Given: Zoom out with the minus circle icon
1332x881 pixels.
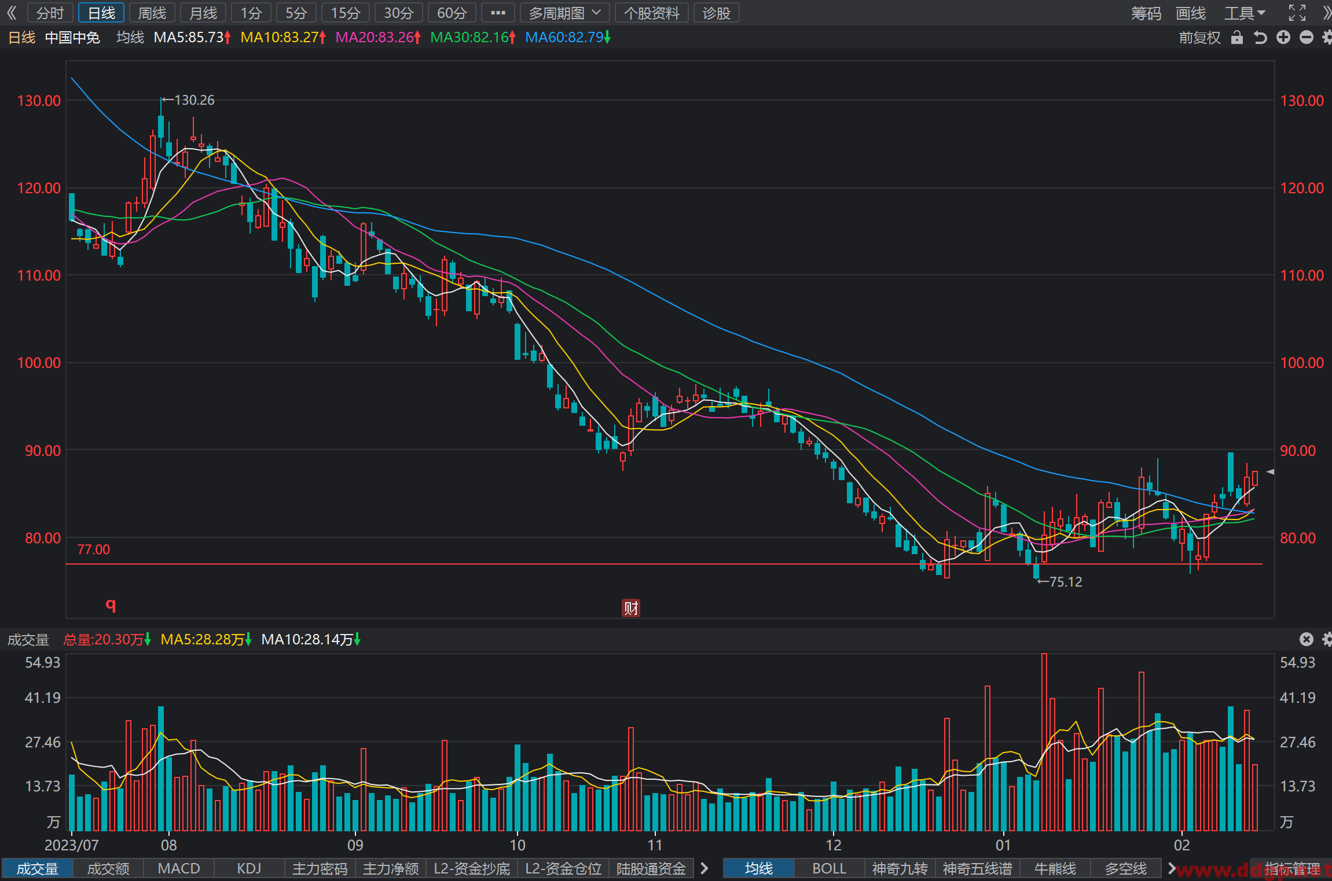Looking at the screenshot, I should (x=1307, y=38).
